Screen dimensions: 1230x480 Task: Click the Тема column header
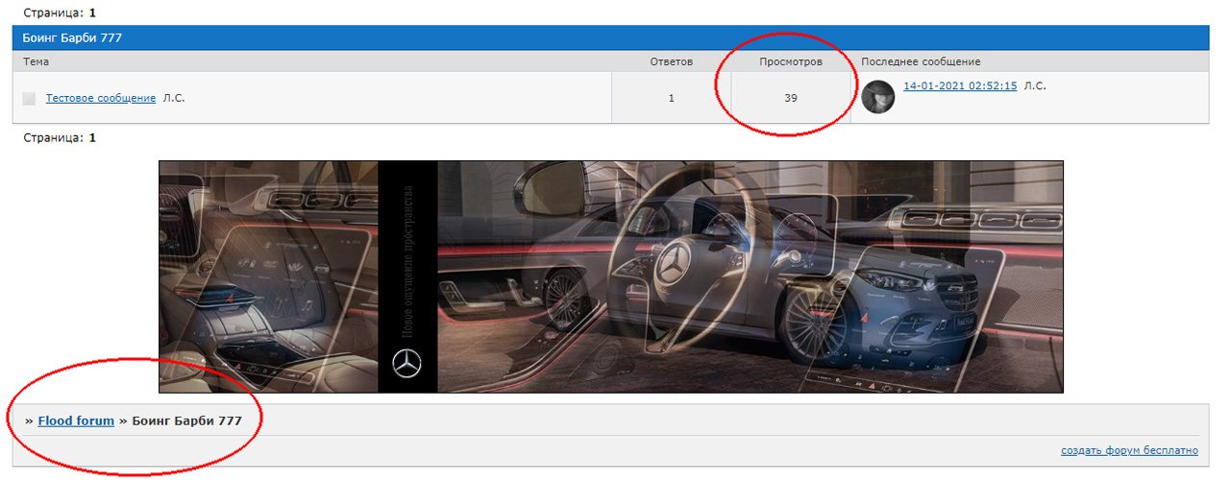click(36, 61)
